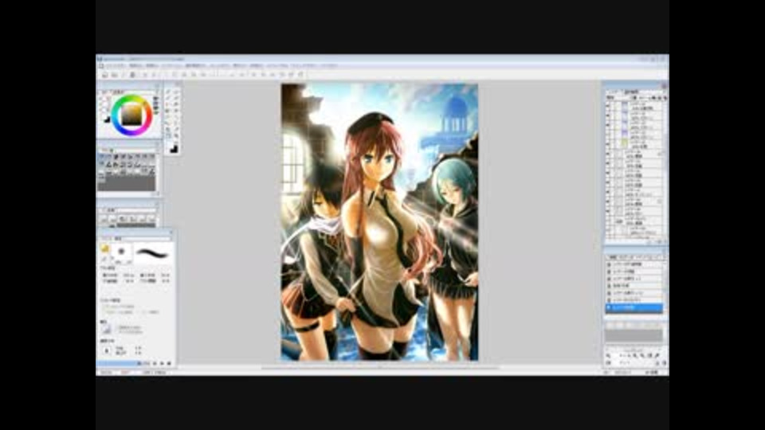Click the round brush tip shape preview
The image size is (765, 430).
121,252
